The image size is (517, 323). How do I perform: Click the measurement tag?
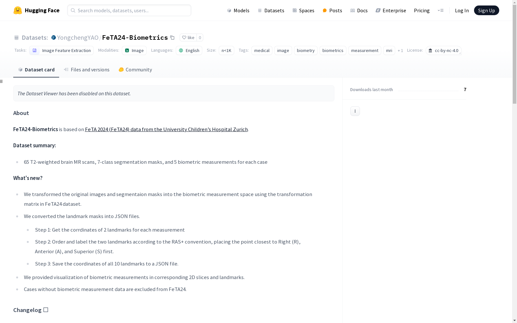pos(365,50)
